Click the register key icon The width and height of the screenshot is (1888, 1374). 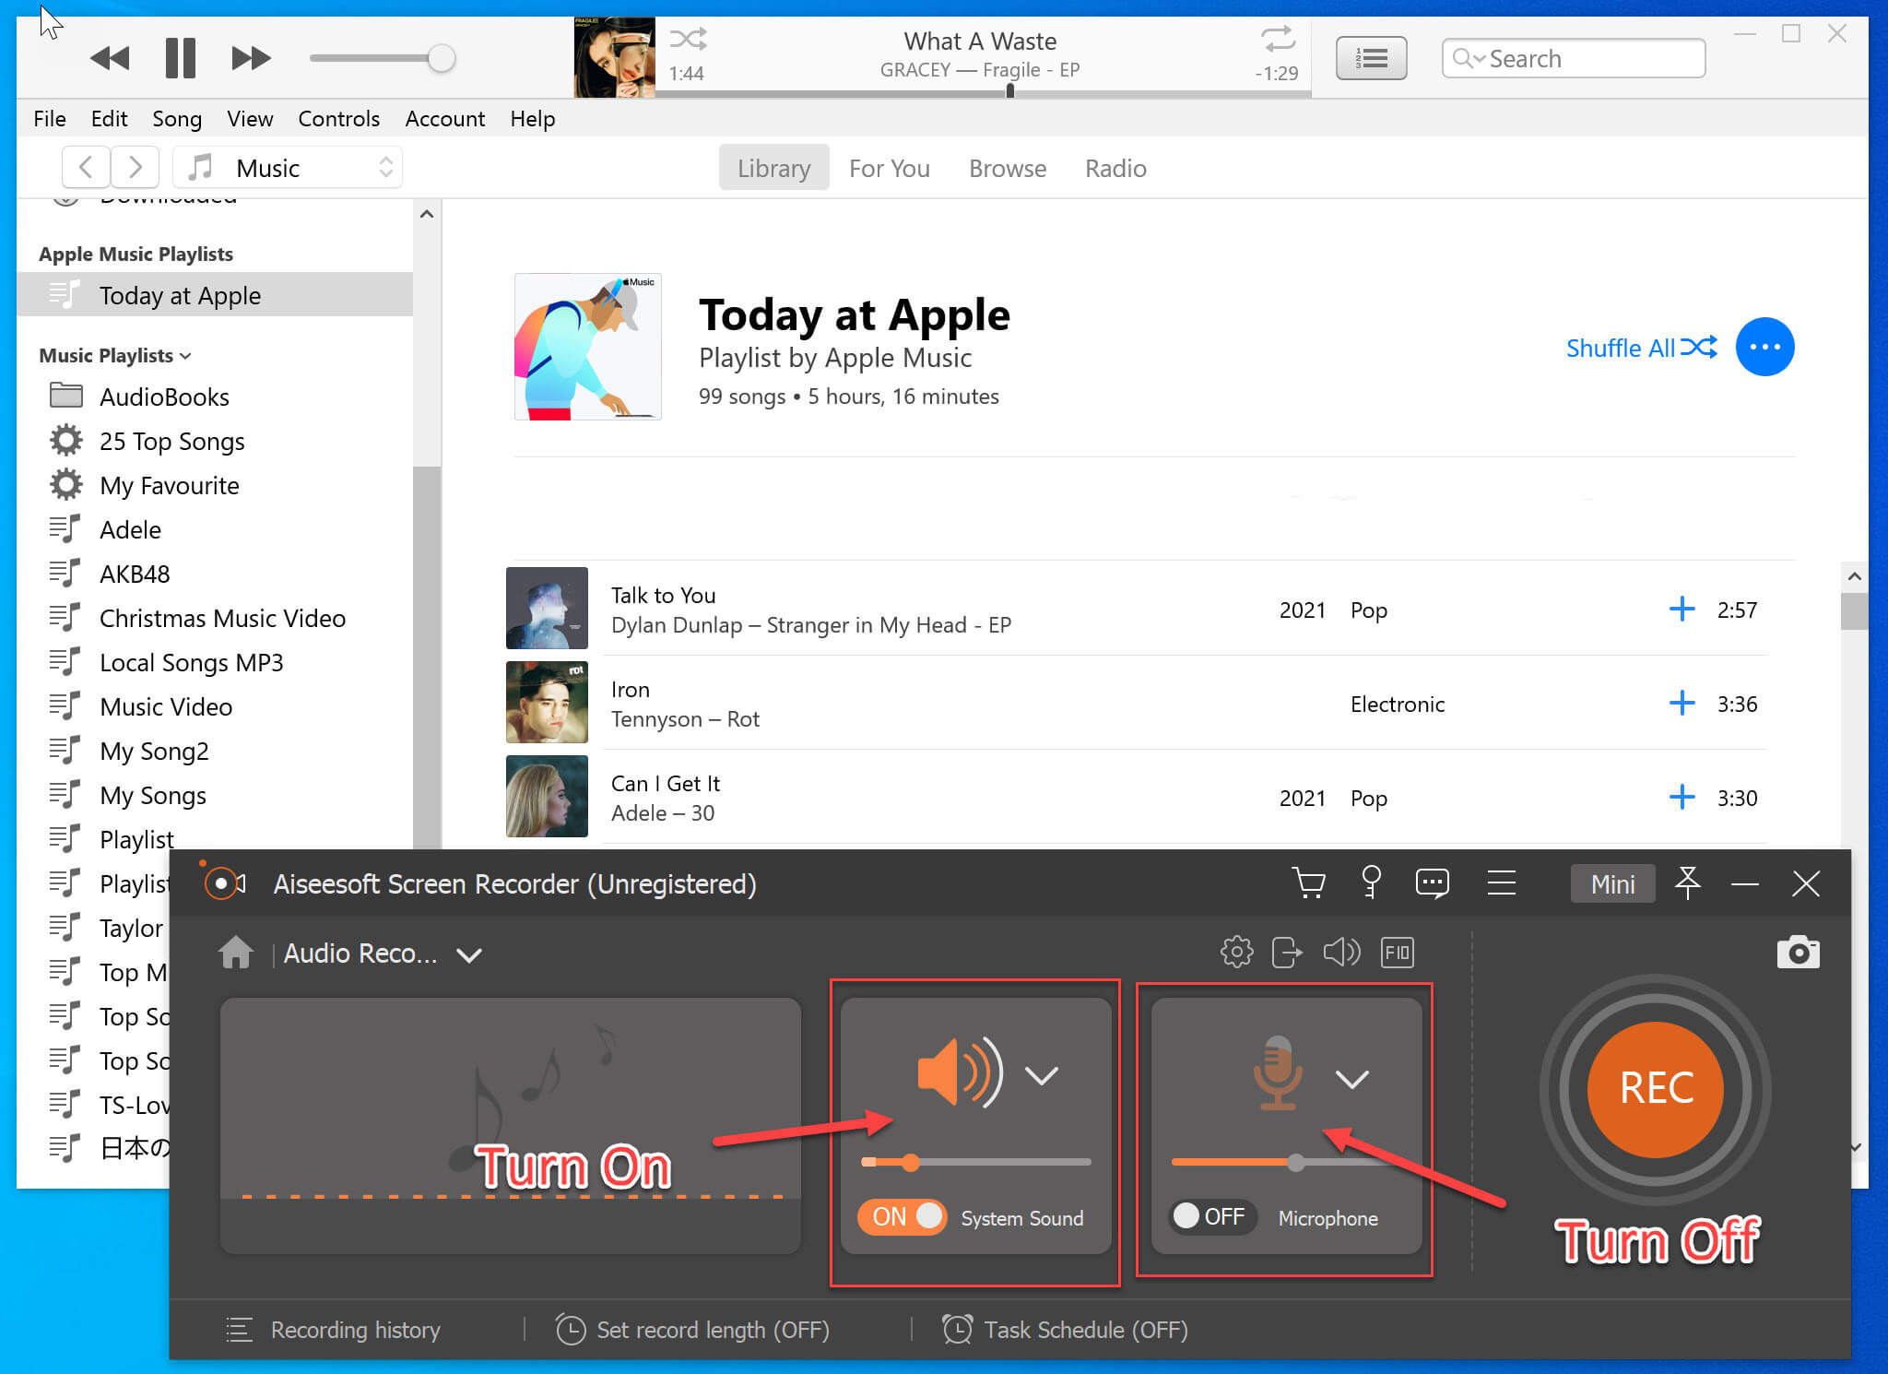pos(1371,882)
